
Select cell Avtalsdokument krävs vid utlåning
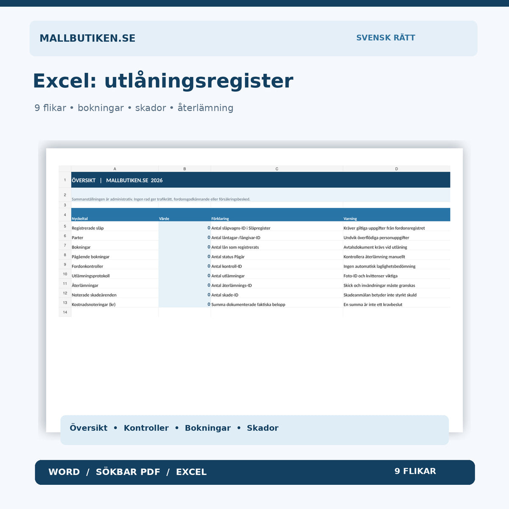(x=397, y=246)
